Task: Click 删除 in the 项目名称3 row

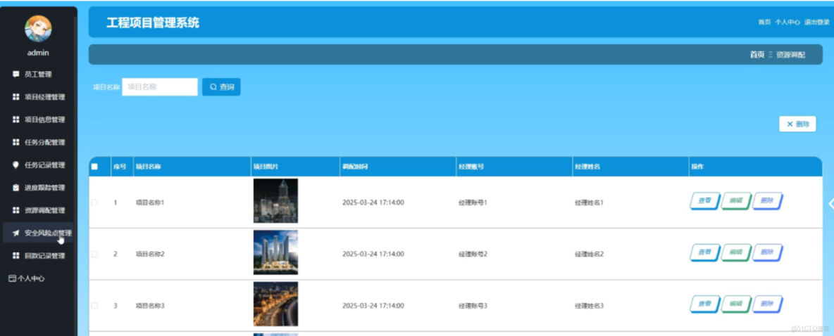Action: tap(767, 304)
